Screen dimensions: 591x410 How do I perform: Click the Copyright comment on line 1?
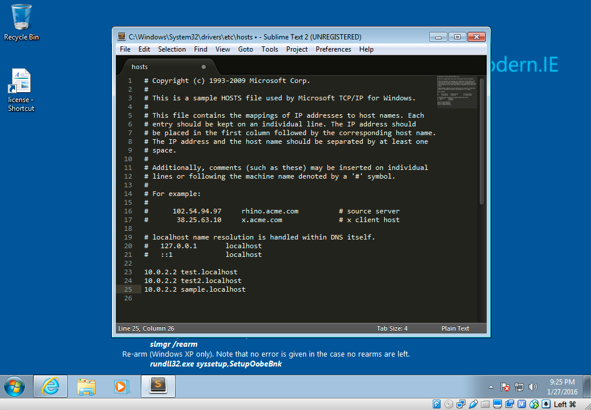click(x=227, y=81)
